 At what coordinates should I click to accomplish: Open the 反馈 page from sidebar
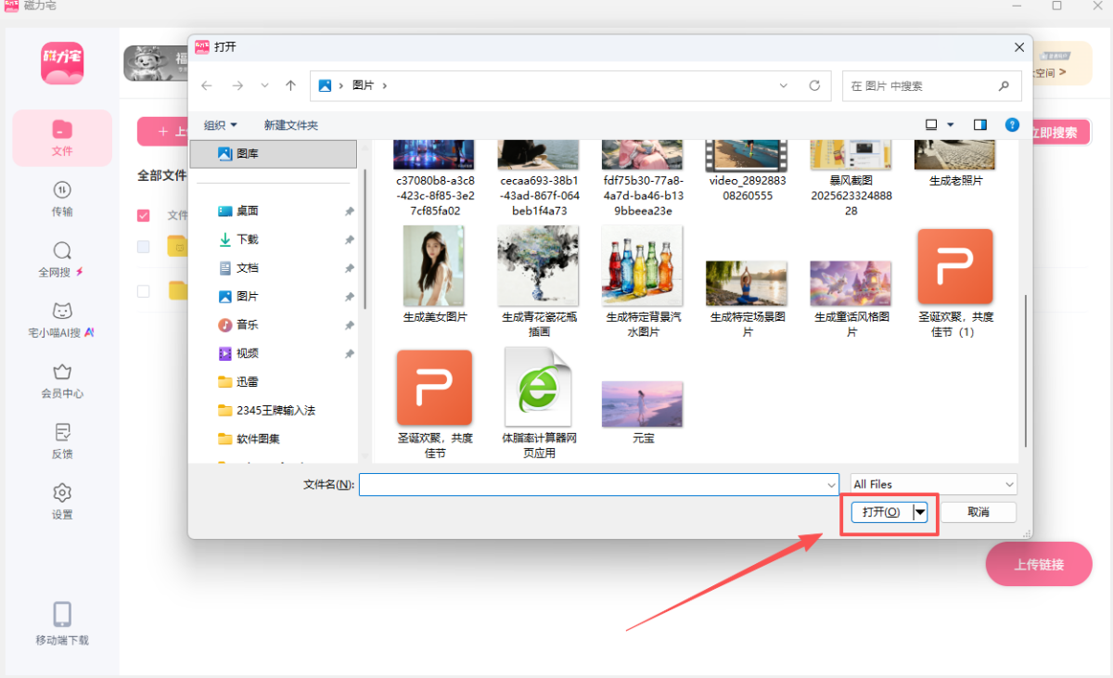62,441
